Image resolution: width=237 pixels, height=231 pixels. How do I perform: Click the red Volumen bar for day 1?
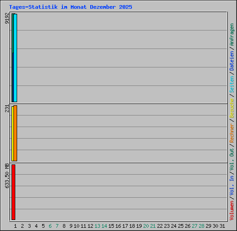[x=13, y=192]
